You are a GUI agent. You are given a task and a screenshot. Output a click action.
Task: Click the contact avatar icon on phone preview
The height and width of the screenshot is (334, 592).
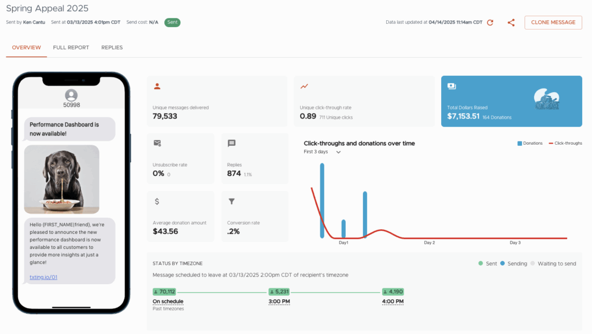pyautogui.click(x=72, y=96)
